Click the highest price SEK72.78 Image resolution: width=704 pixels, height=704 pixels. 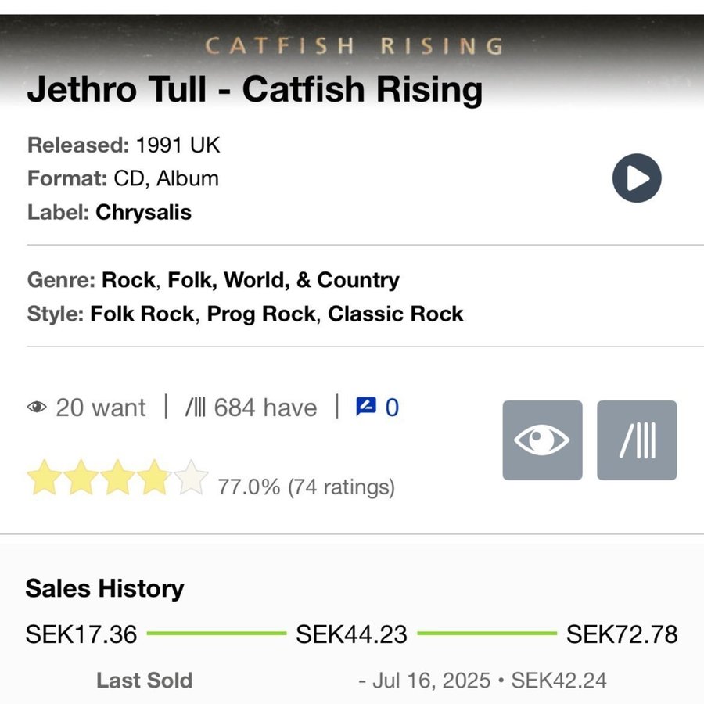(622, 634)
